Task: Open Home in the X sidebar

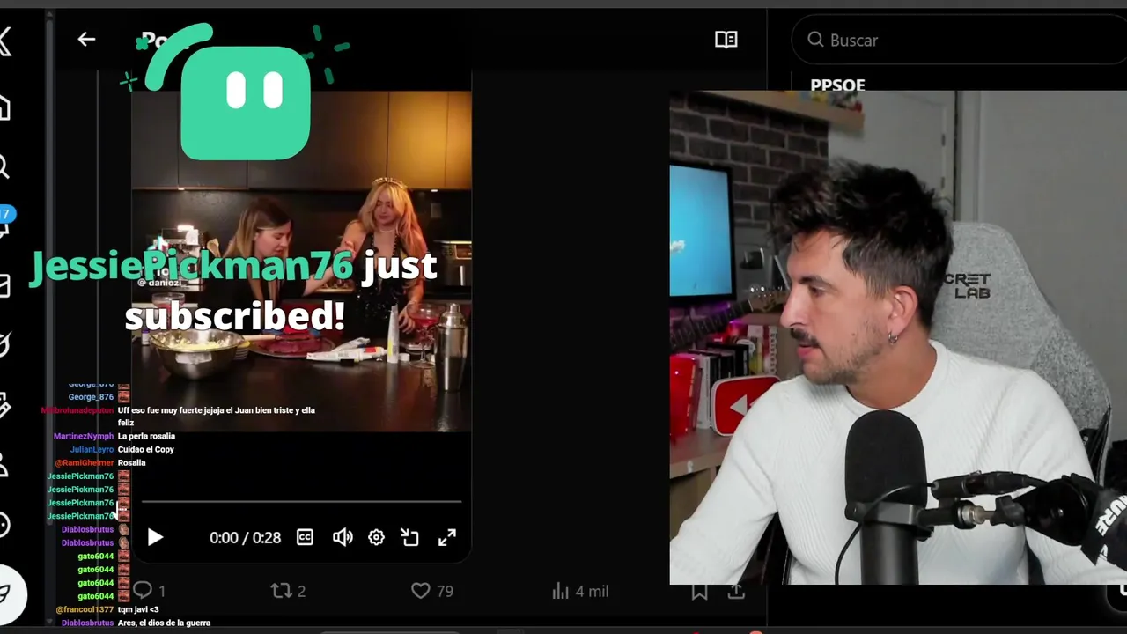Action: pyautogui.click(x=4, y=107)
